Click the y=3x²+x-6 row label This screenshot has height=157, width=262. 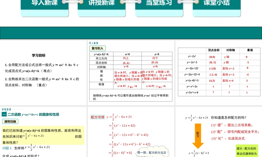coord(192,92)
